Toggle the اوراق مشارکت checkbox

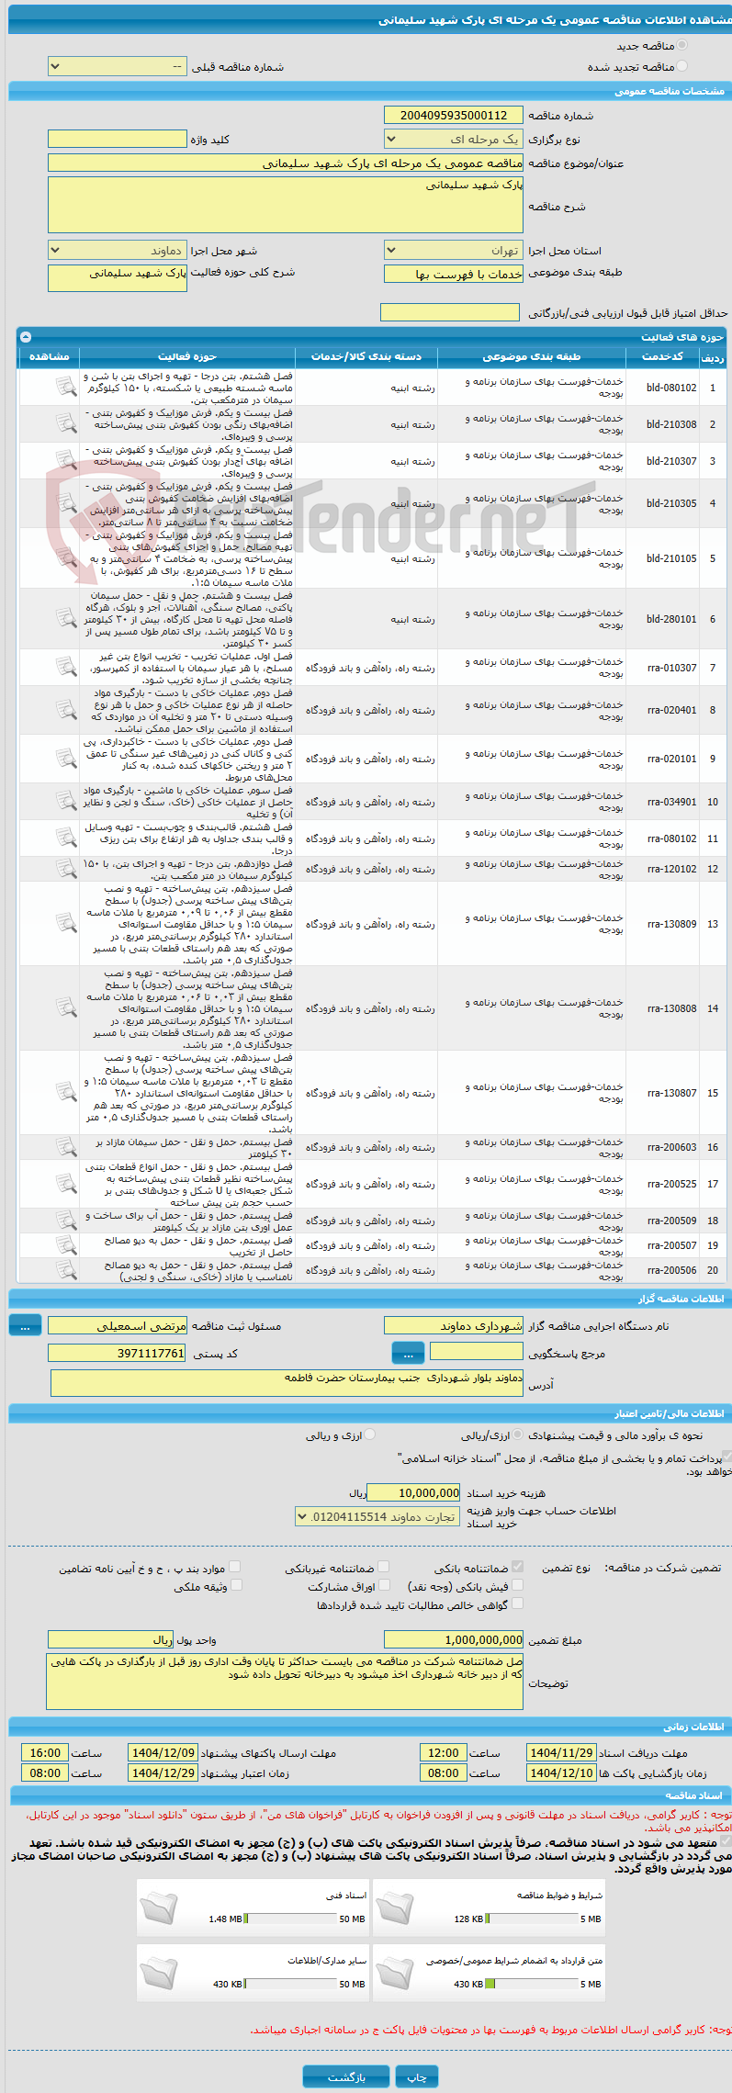tap(385, 1585)
